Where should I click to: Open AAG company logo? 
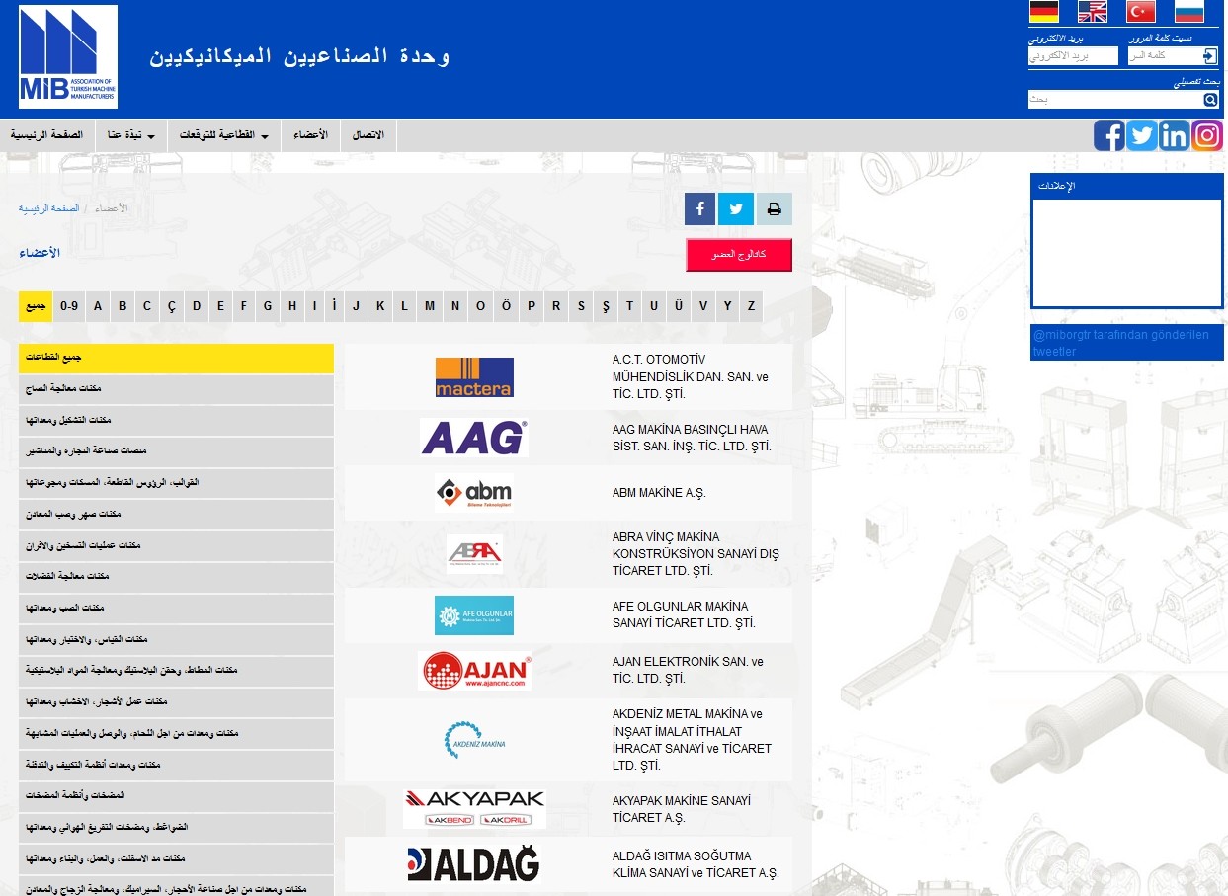(x=474, y=438)
